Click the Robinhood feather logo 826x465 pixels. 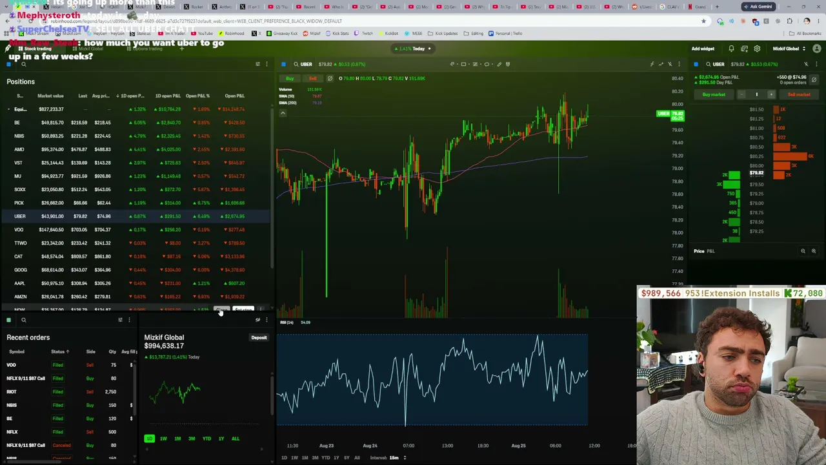tap(8, 48)
